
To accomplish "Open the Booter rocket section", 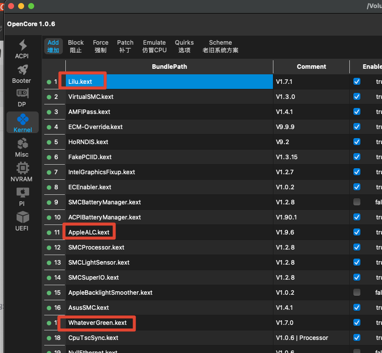I will (x=22, y=74).
